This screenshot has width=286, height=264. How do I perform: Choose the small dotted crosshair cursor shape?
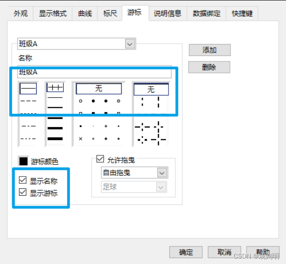[142, 140]
